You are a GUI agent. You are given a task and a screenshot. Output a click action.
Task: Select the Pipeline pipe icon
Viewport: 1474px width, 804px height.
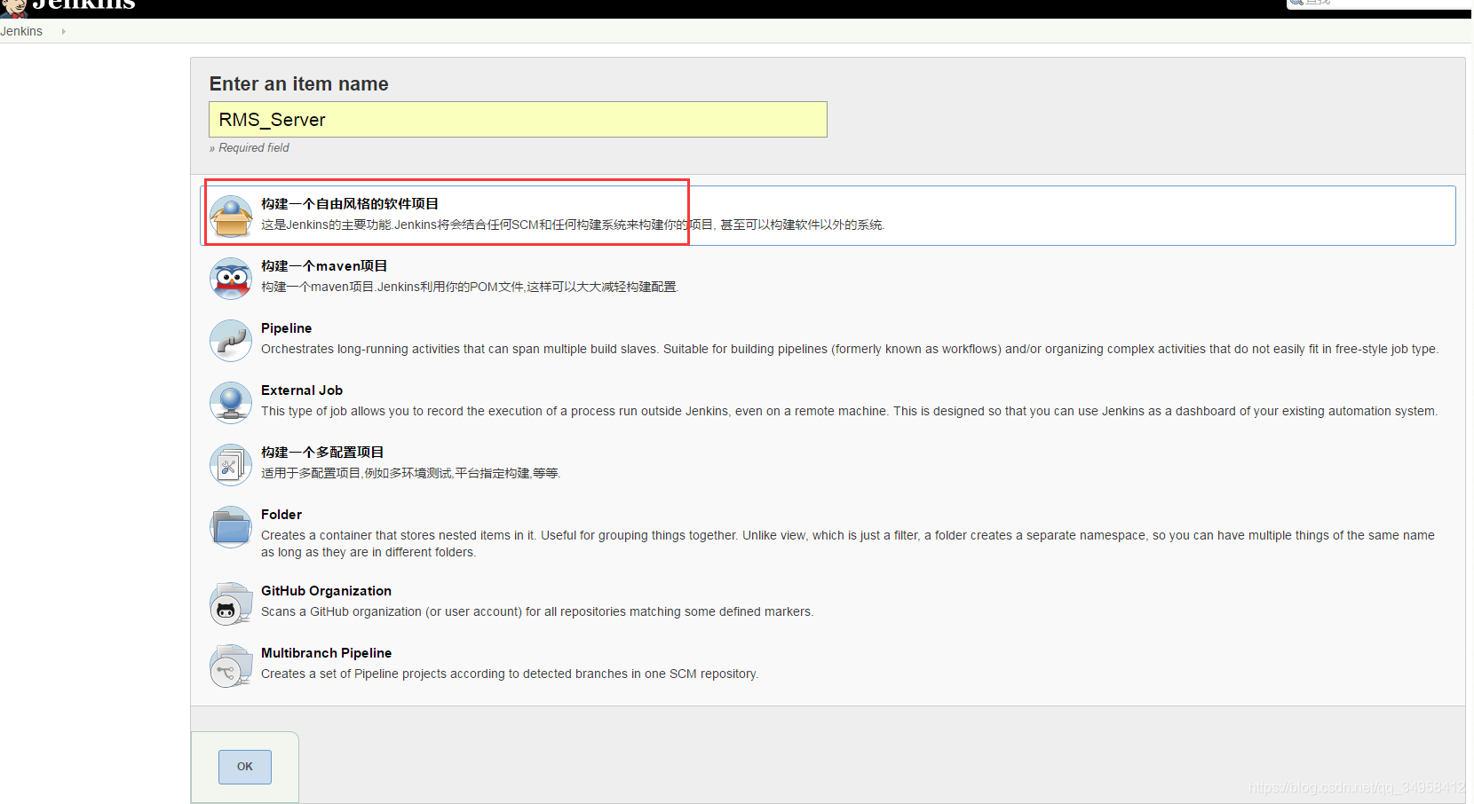[x=231, y=341]
